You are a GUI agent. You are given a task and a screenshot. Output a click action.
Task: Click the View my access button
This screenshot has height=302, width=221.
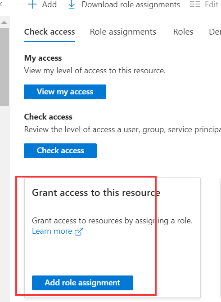(x=65, y=92)
